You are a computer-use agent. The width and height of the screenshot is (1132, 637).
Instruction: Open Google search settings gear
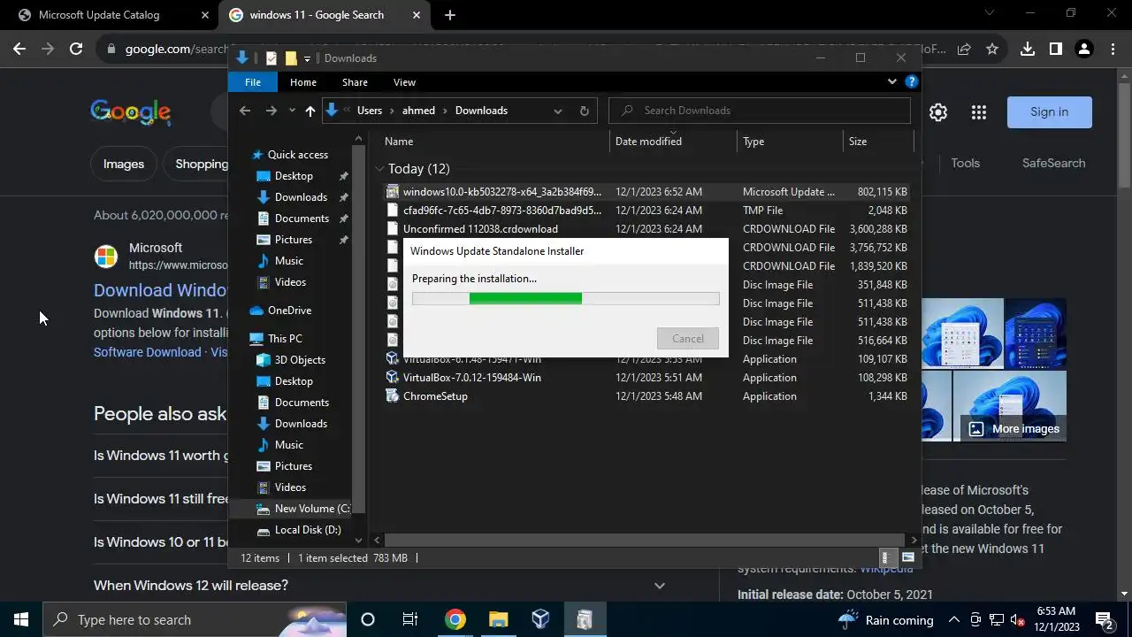click(938, 112)
